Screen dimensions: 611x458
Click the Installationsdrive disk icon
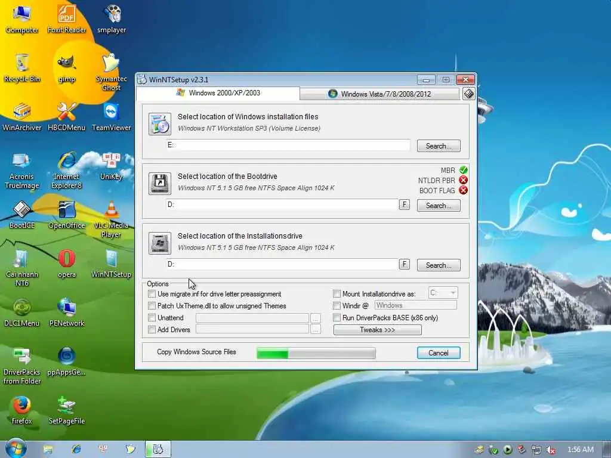pyautogui.click(x=160, y=243)
